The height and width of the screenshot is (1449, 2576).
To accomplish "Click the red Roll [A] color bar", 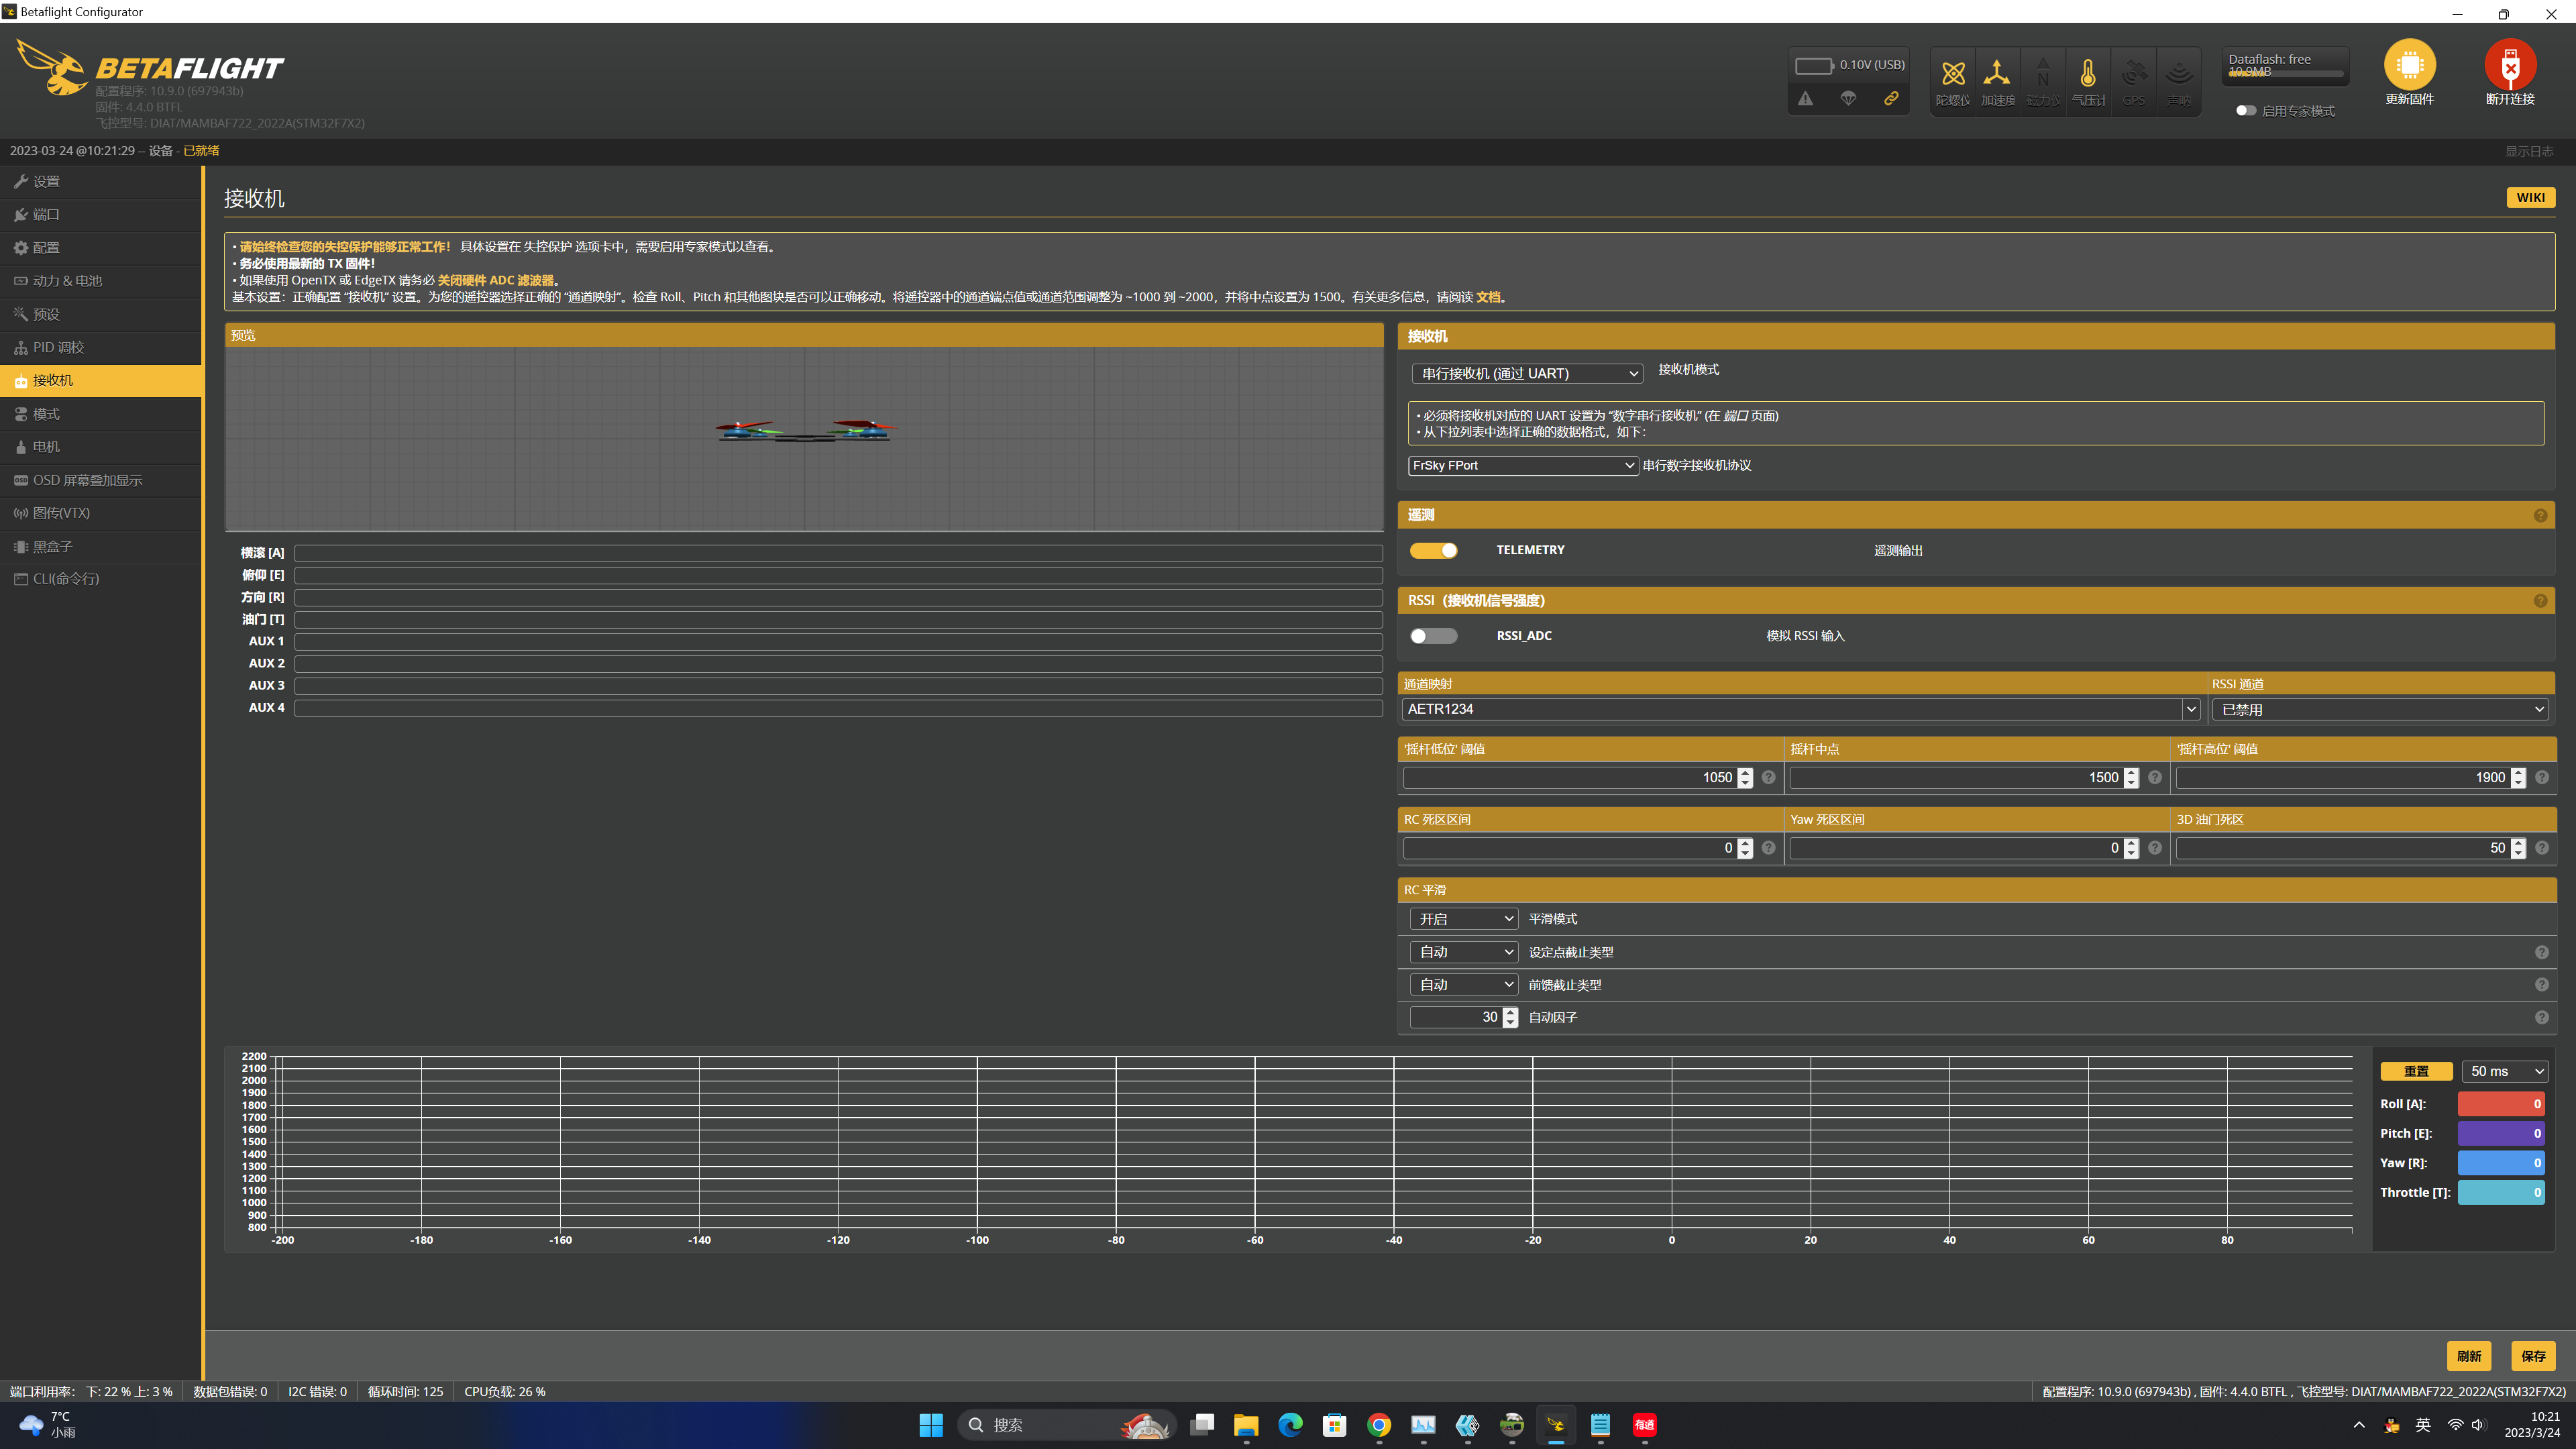I will tap(2500, 1104).
